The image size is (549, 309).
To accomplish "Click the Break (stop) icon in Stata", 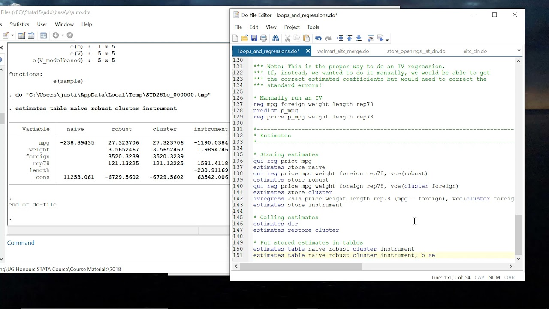I will click(70, 35).
